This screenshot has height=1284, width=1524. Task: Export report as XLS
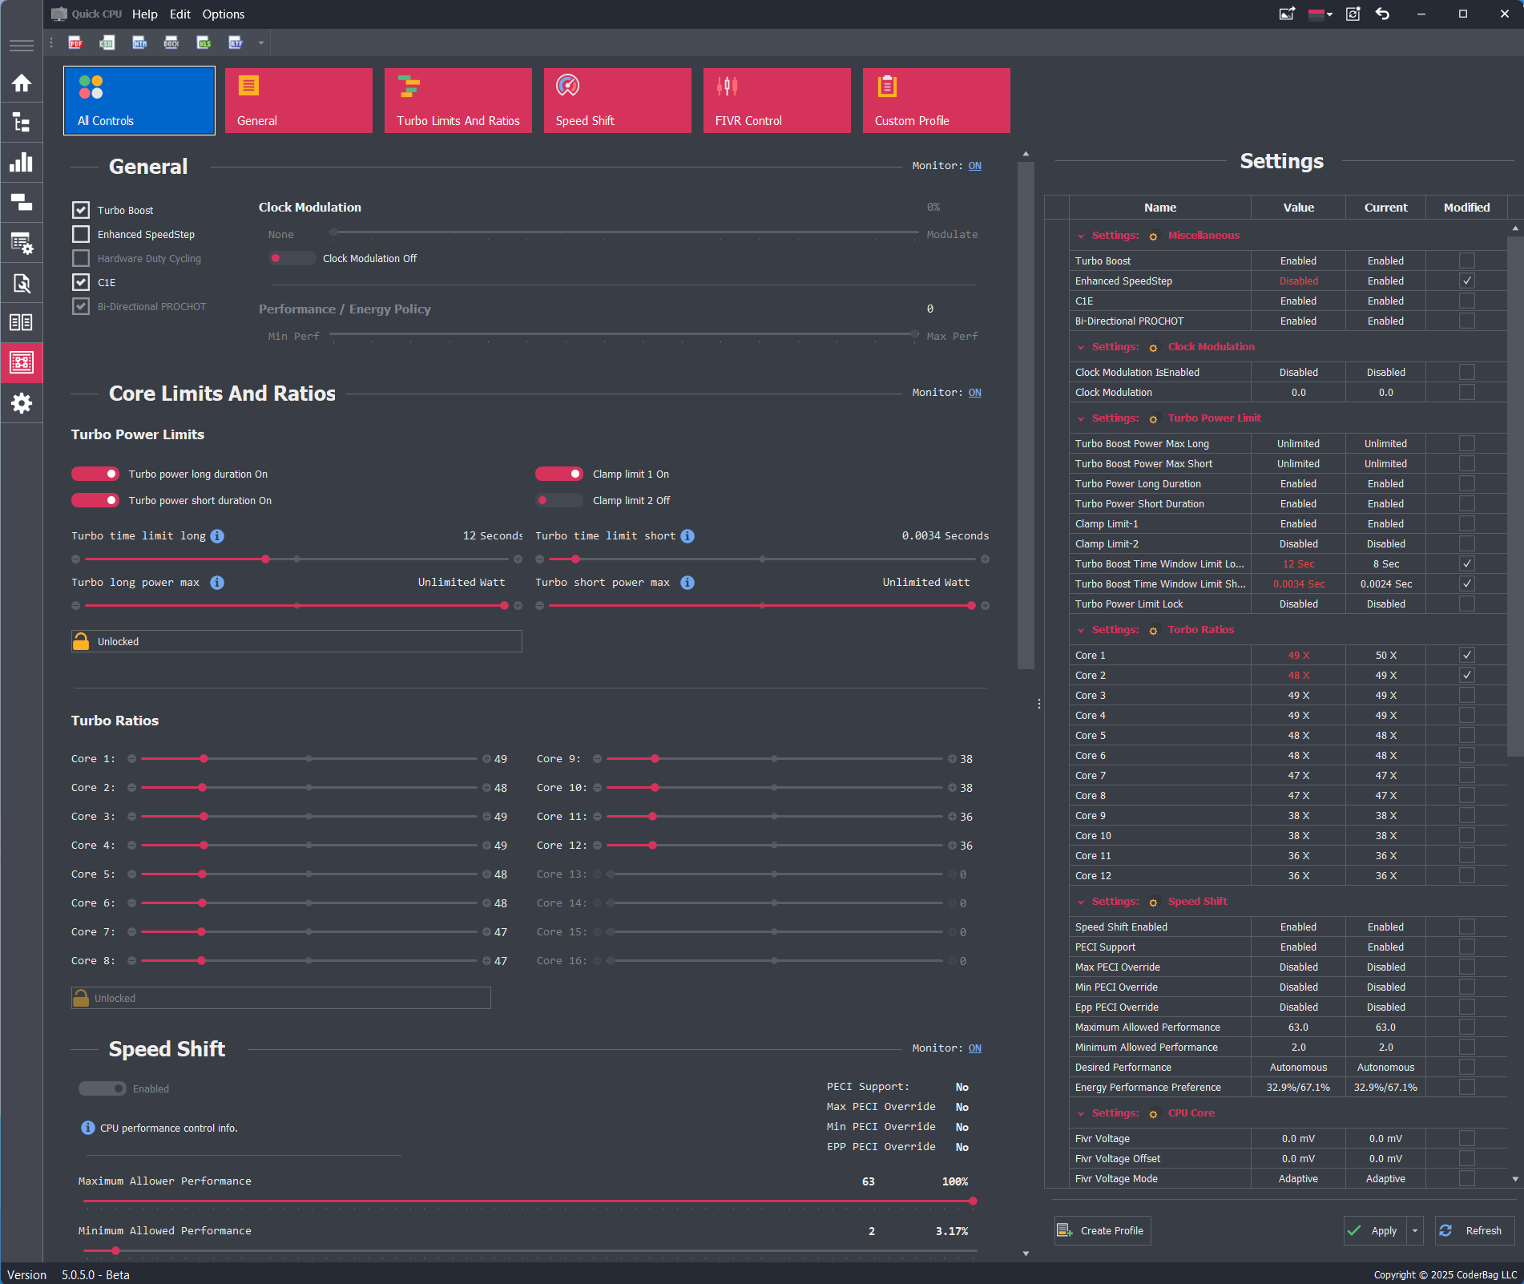click(x=204, y=42)
